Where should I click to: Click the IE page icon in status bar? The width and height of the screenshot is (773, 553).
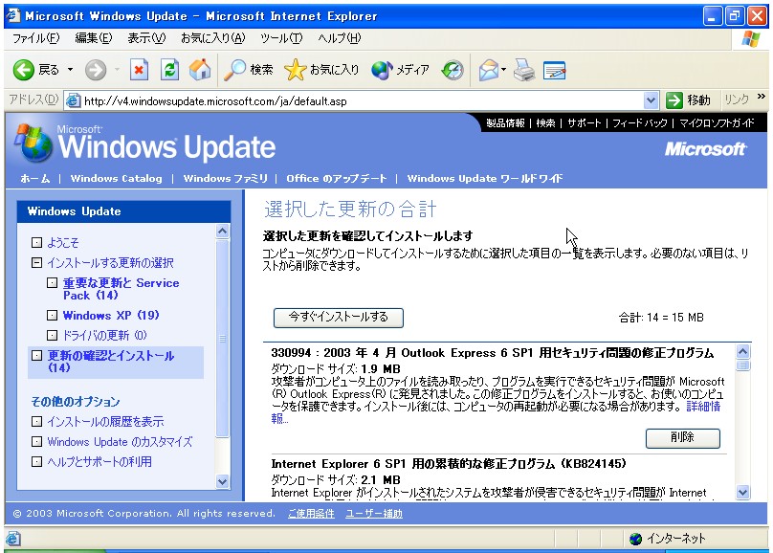[12, 539]
